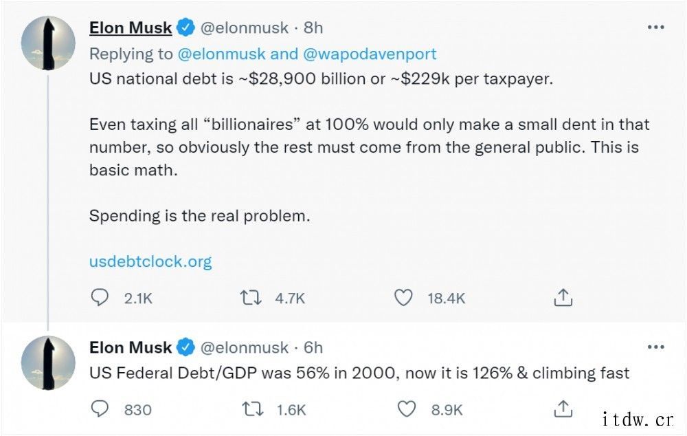Open Elon Musk name on first tweet

[131, 28]
